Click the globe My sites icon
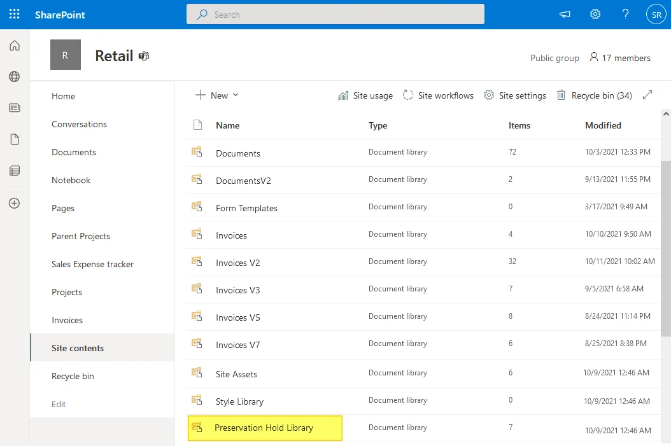 15,76
